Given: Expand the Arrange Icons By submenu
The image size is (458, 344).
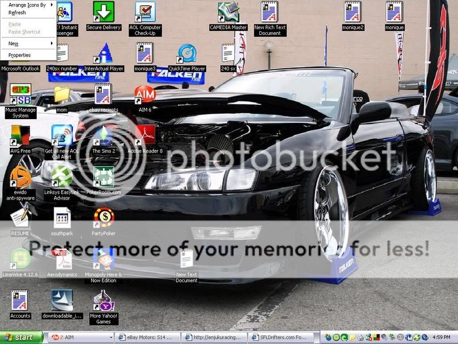Looking at the screenshot, I should 27,5.
